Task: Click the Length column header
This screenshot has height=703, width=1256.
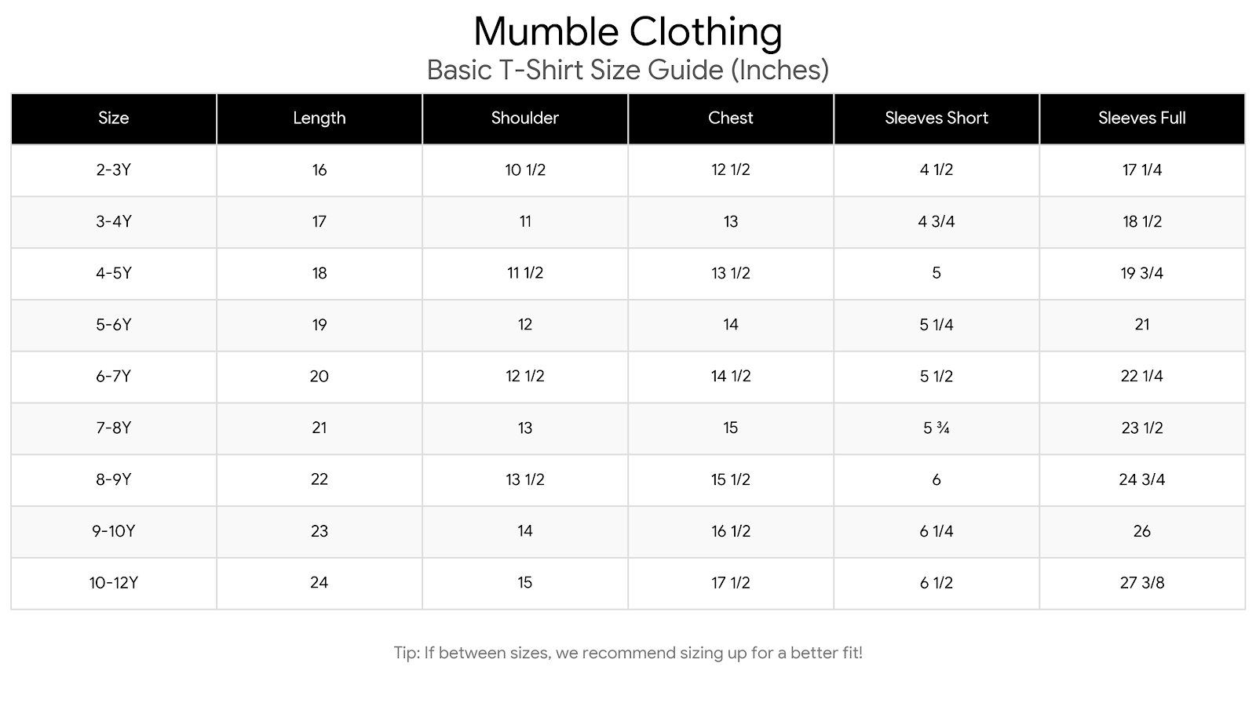Action: (319, 118)
